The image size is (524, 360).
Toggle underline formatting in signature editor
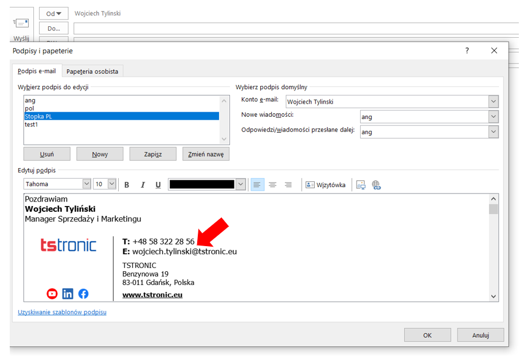[x=158, y=185]
